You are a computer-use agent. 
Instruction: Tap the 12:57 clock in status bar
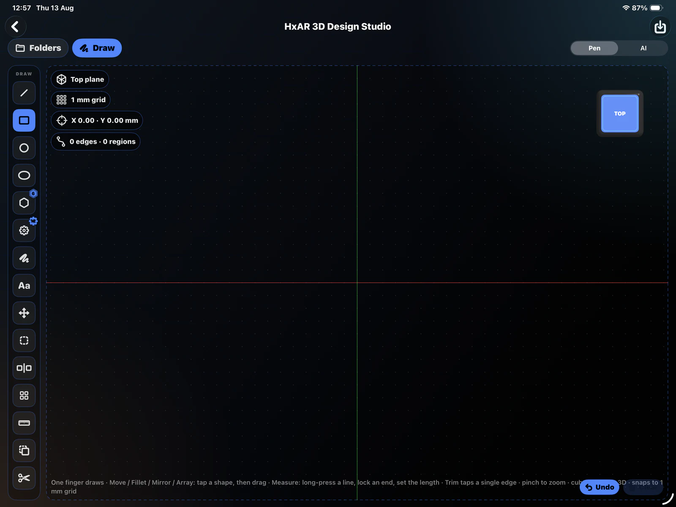(22, 8)
